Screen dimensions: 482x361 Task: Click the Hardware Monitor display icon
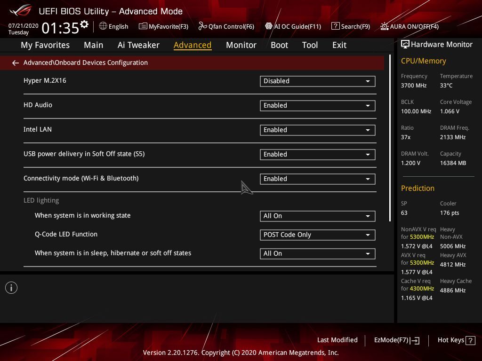pos(405,45)
